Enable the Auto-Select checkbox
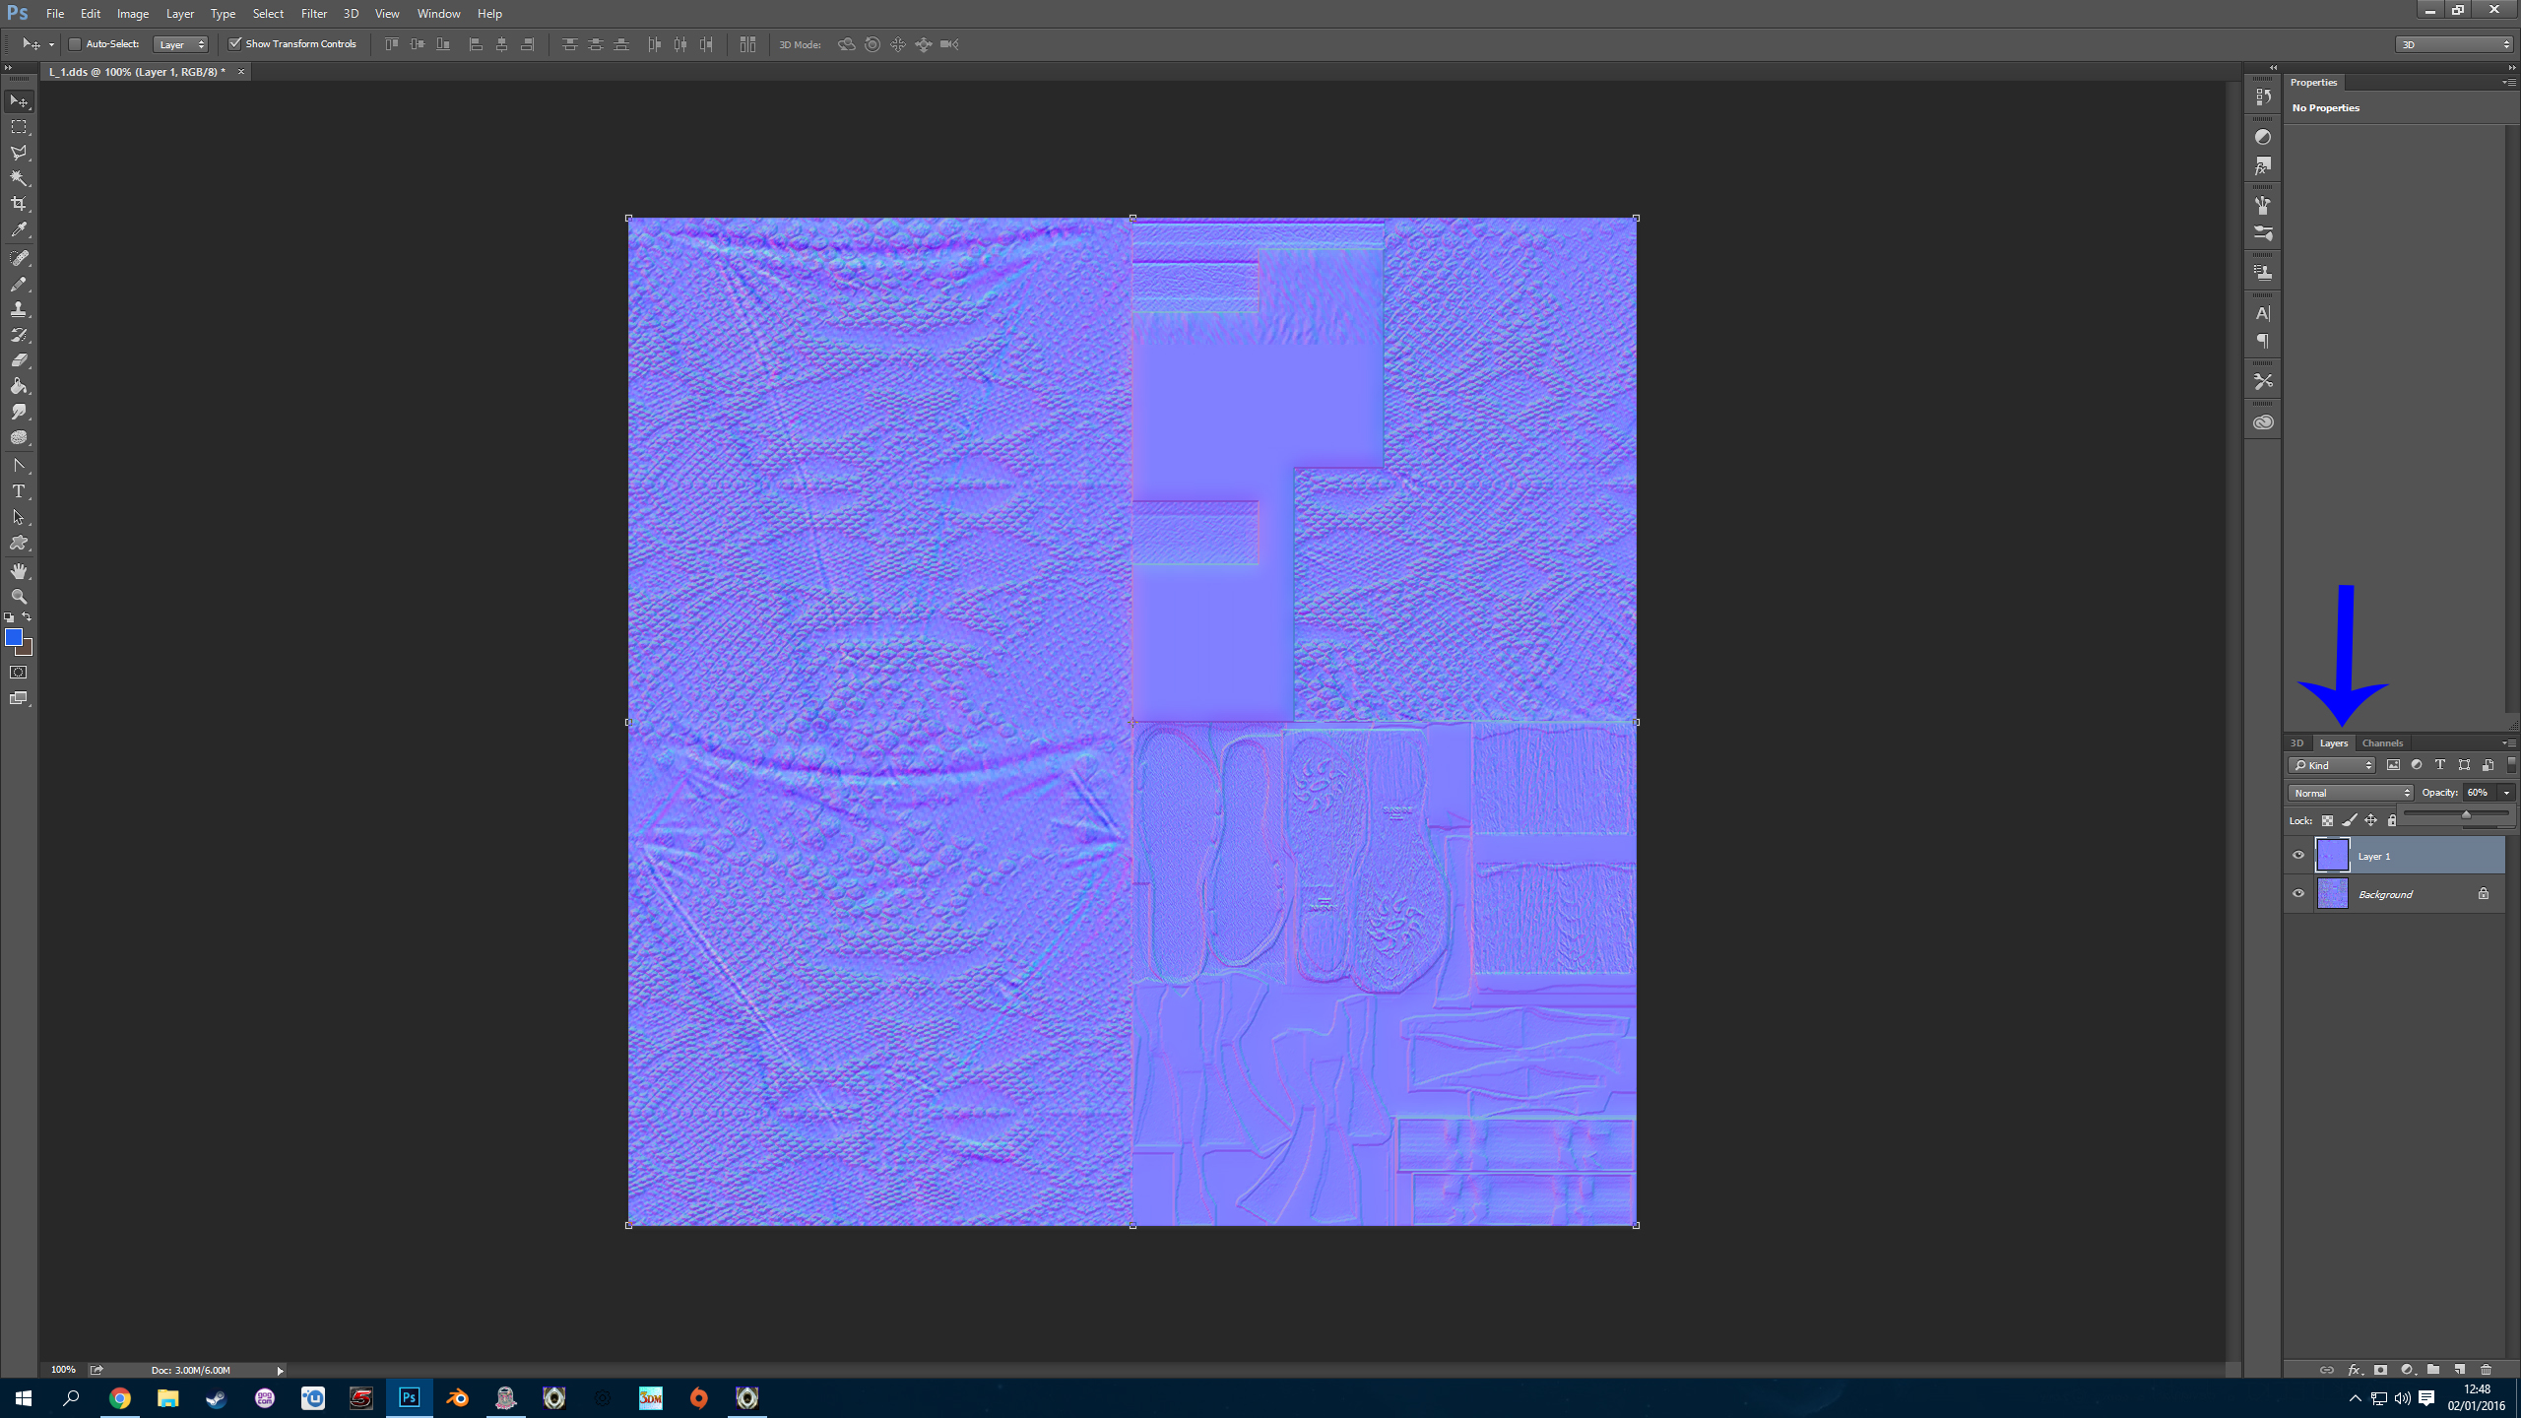Image resolution: width=2521 pixels, height=1418 pixels. 75,44
